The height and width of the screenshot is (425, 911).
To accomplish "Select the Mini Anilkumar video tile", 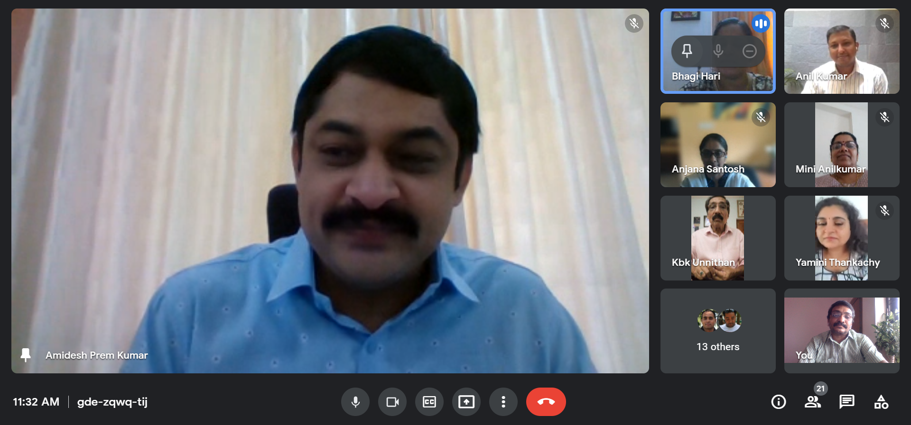I will (x=842, y=145).
